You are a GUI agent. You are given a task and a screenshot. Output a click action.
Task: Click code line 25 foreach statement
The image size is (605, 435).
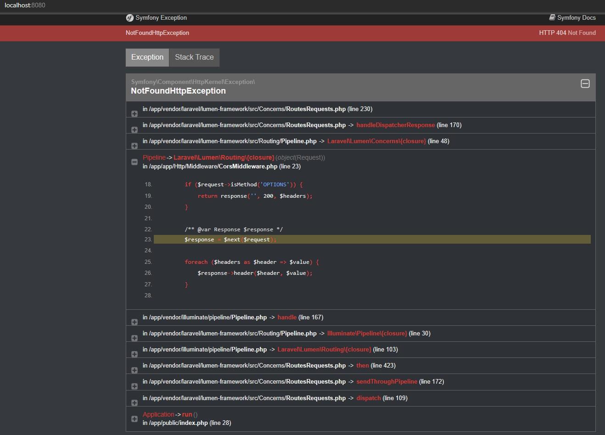(252, 262)
